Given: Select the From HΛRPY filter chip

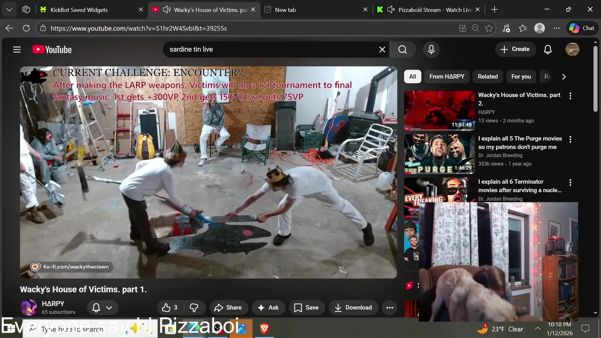Looking at the screenshot, I should coord(447,77).
